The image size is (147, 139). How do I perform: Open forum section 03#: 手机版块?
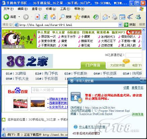click(x=76, y=73)
